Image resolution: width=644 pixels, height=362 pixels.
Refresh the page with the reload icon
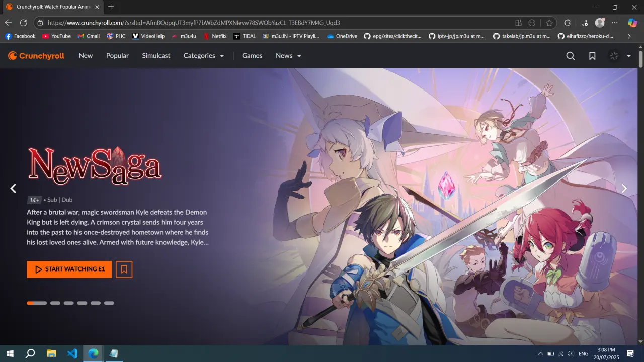(x=23, y=23)
